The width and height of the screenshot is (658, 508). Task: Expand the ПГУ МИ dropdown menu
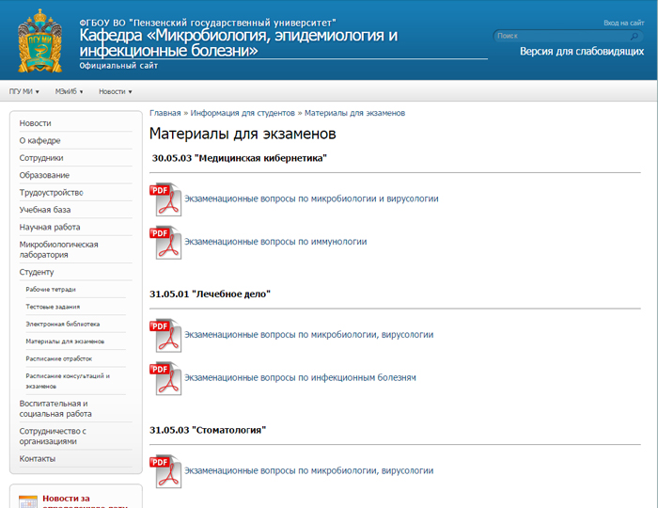(x=26, y=91)
